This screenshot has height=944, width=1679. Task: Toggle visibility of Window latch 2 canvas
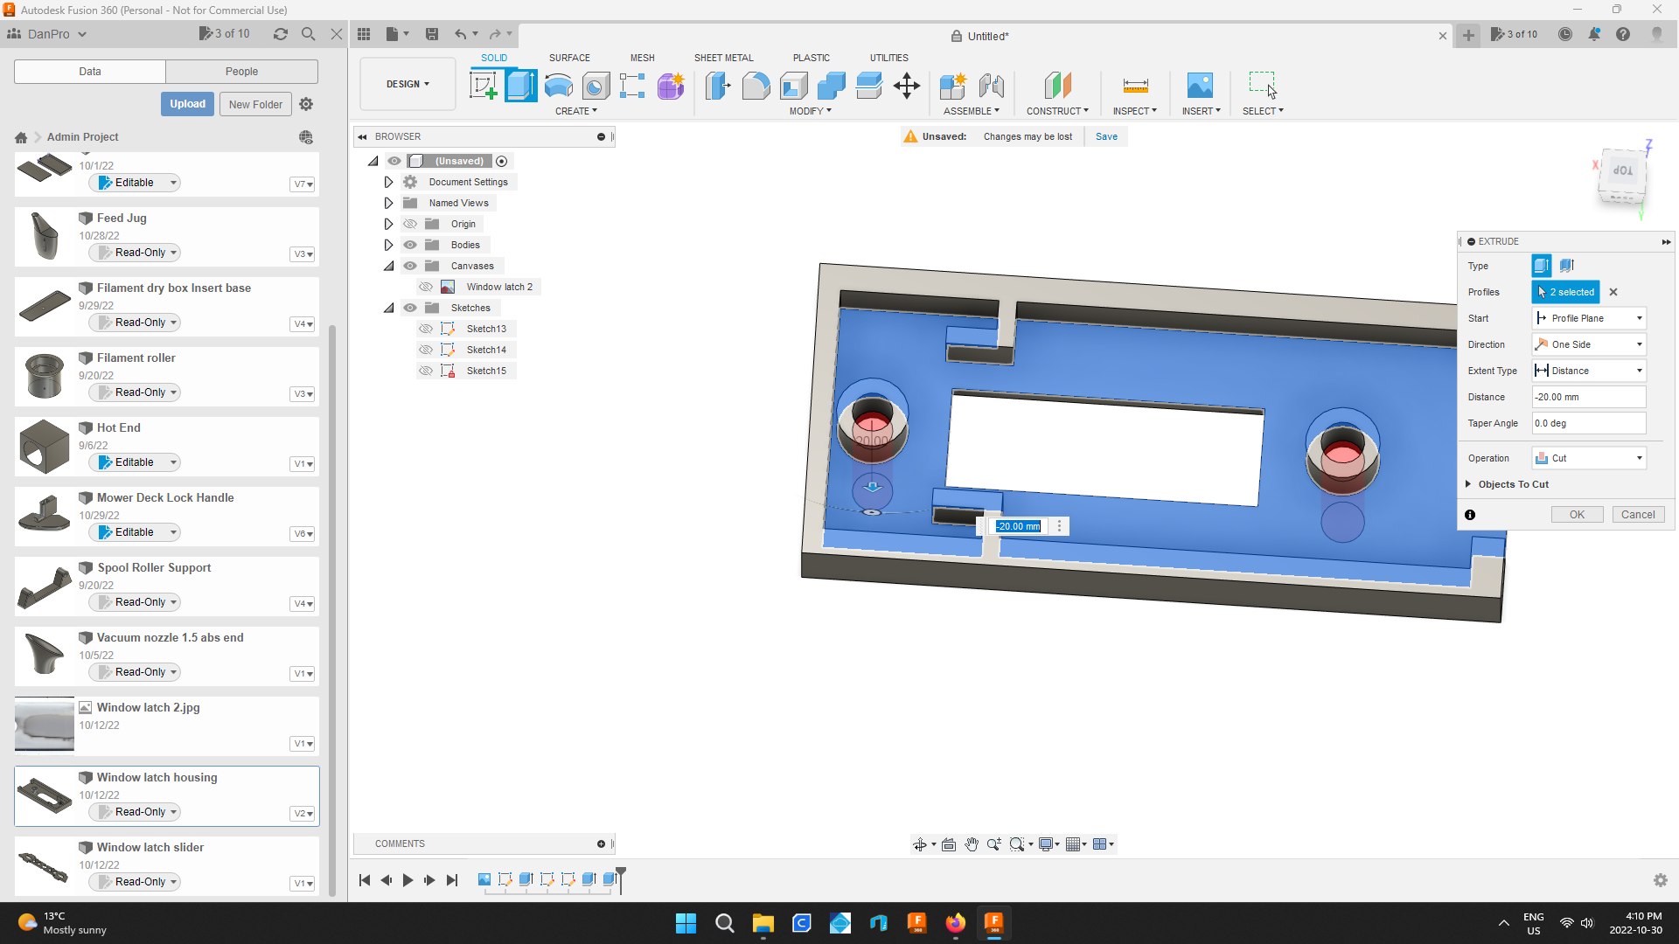(x=427, y=287)
